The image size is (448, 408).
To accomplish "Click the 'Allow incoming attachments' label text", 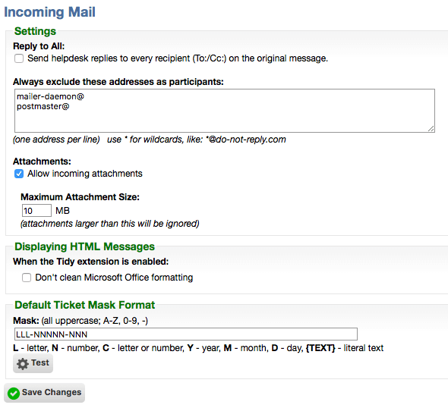I will [85, 174].
